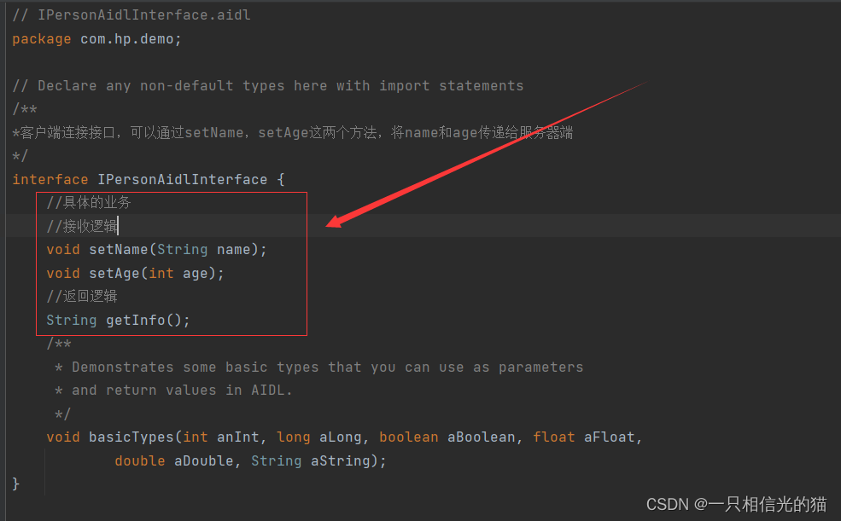Click the CSDN author watermark text

click(x=736, y=505)
